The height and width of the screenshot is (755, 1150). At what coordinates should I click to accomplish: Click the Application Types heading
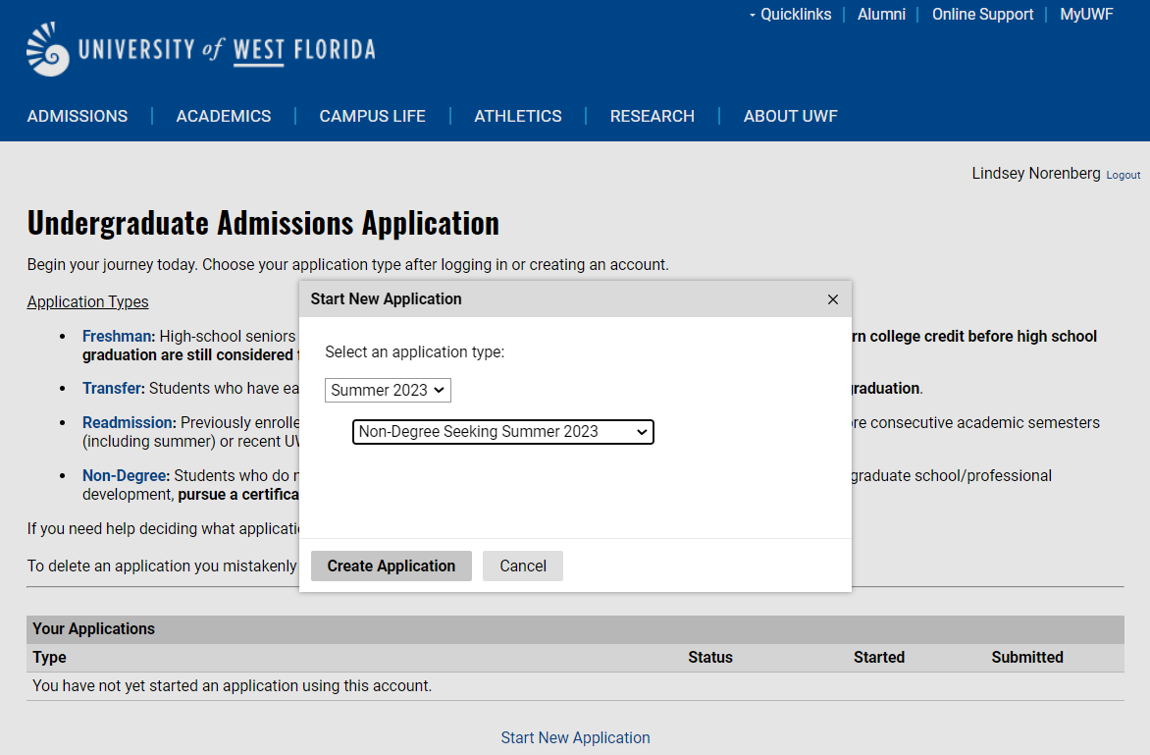coord(88,301)
